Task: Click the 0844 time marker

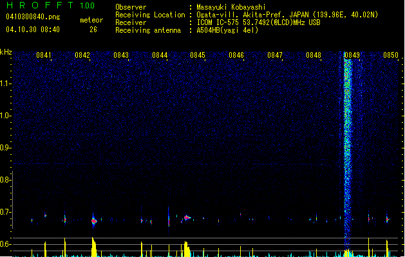Action: [x=160, y=55]
